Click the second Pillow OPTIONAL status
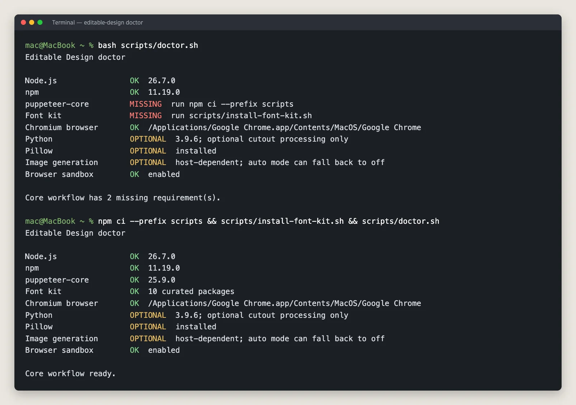 (148, 327)
